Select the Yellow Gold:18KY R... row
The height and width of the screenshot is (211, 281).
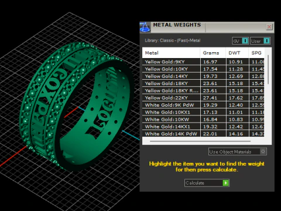203,91
